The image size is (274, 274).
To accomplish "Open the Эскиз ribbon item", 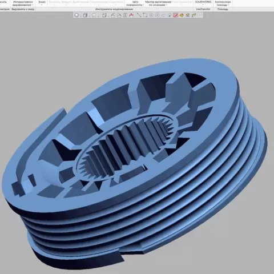I will point(42,3).
